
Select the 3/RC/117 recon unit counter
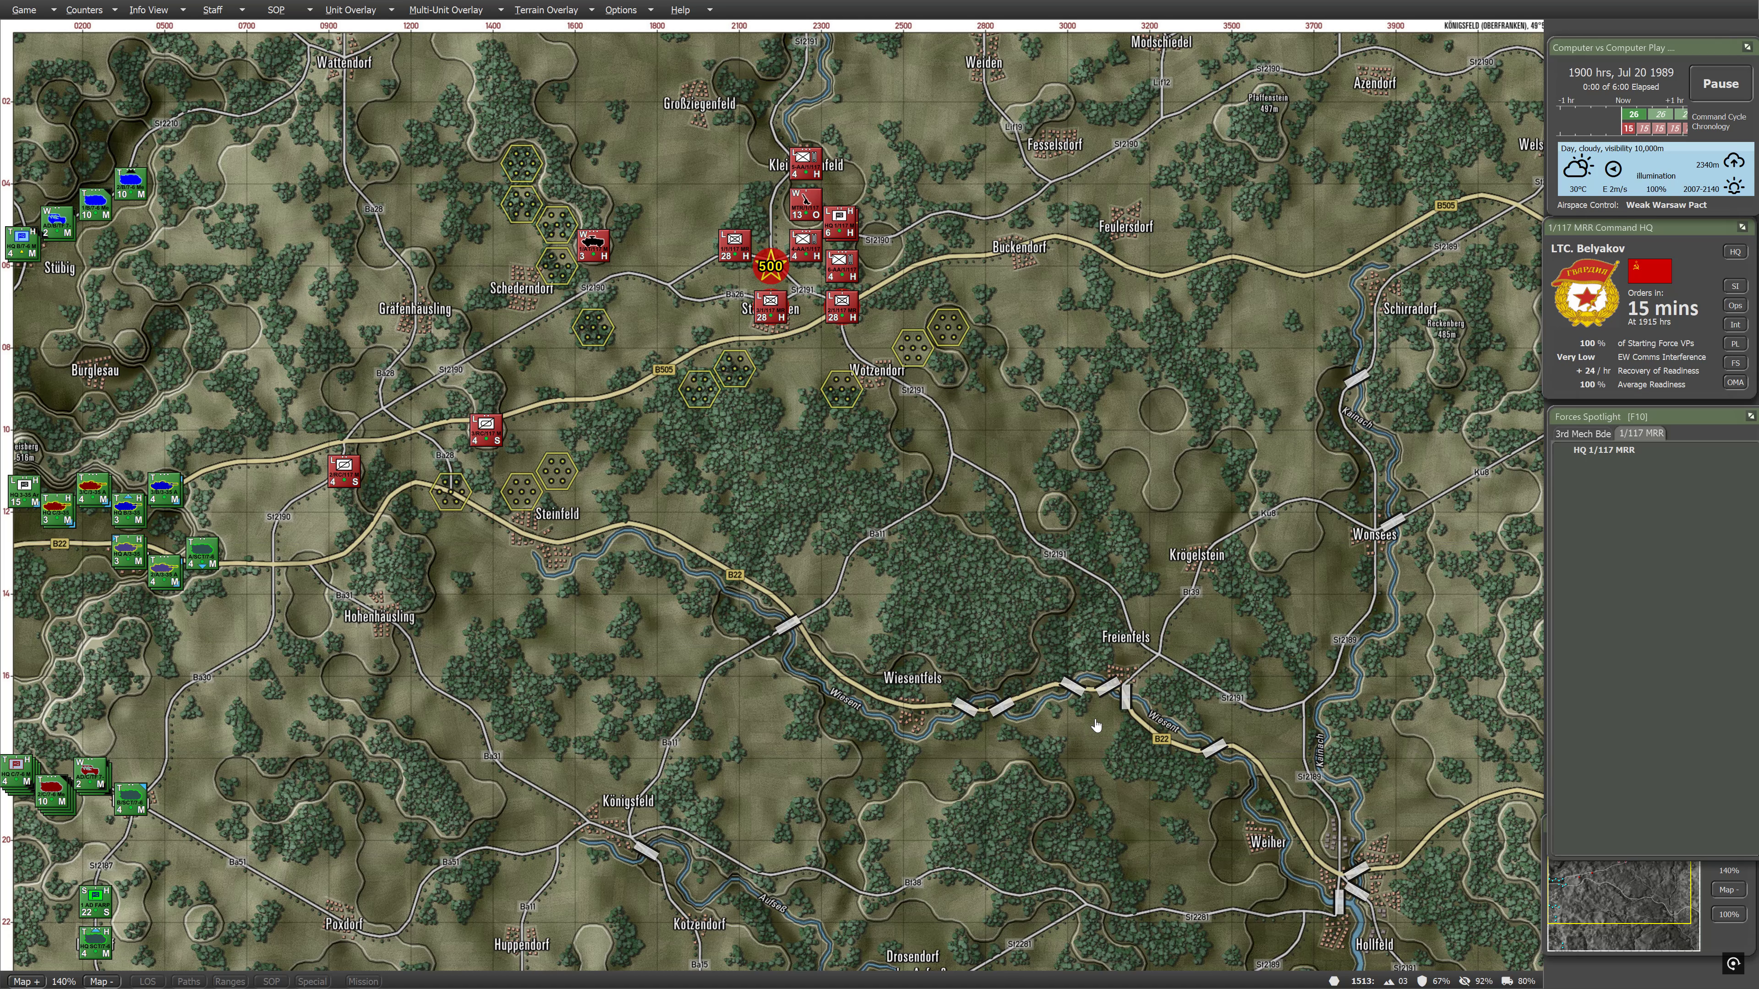(486, 430)
